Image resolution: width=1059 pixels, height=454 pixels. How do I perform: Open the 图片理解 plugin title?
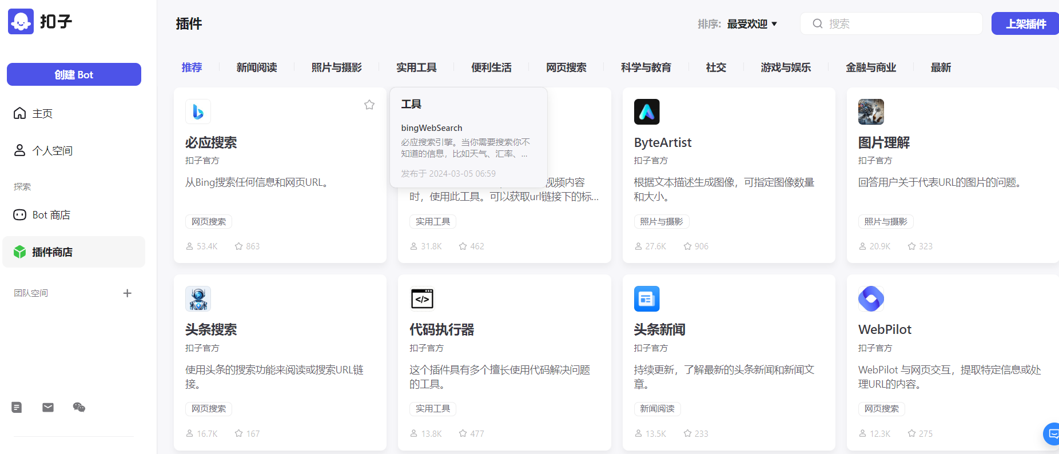tap(884, 142)
